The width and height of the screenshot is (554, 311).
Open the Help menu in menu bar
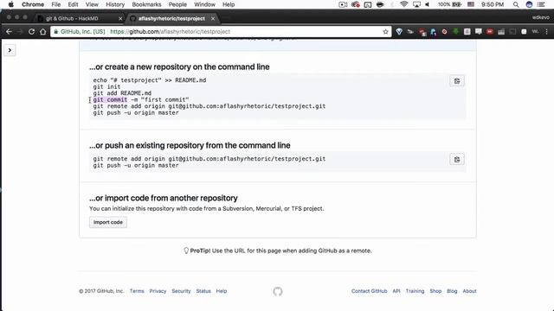229,4
